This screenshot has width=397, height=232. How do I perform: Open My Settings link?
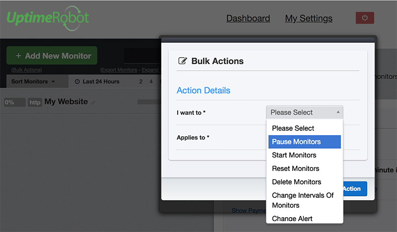point(309,18)
